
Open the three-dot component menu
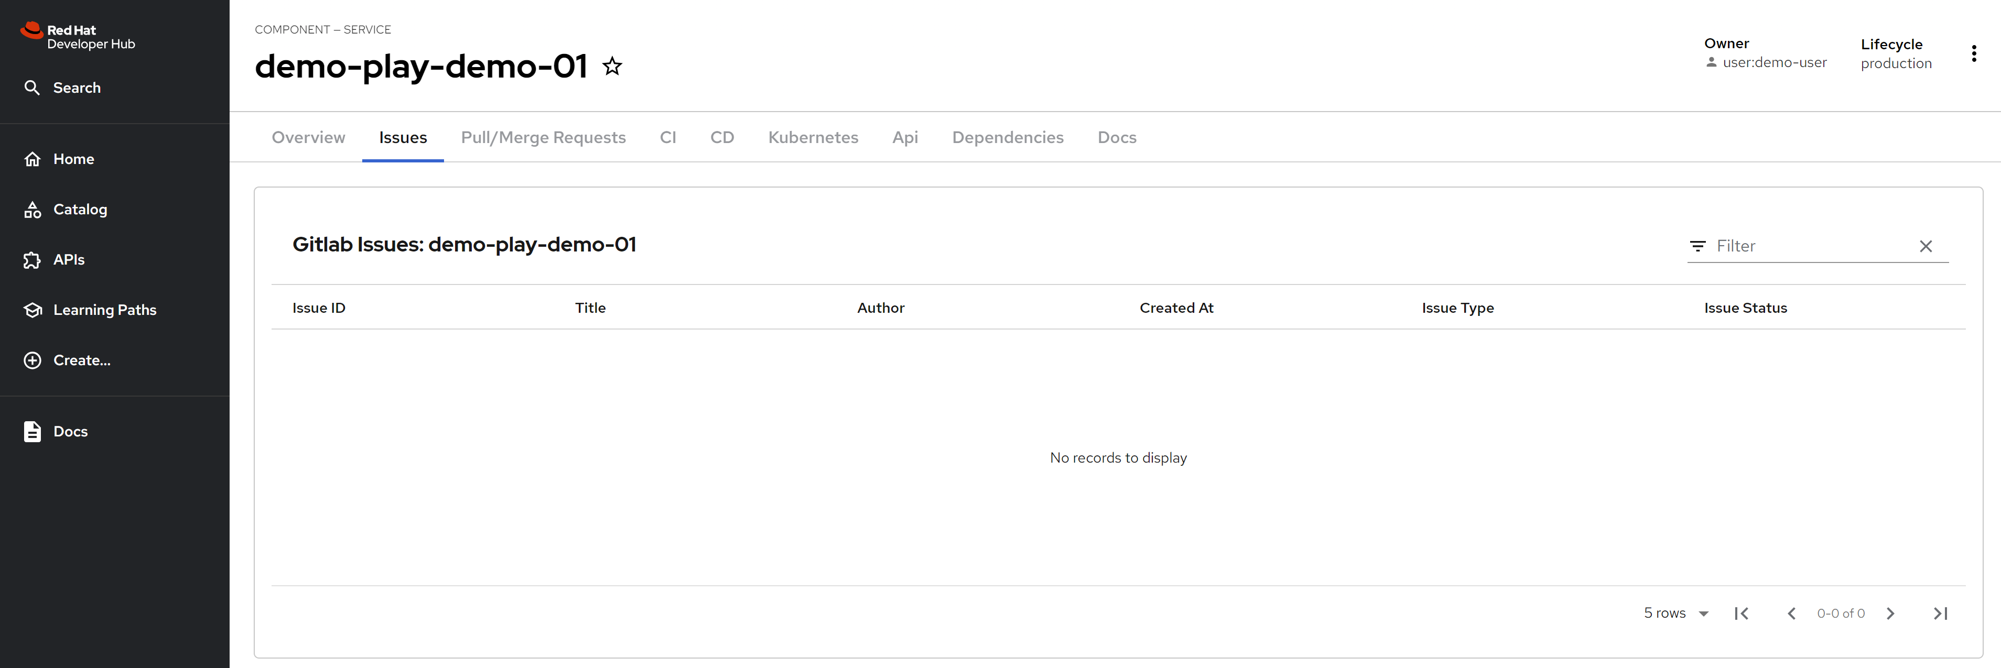click(x=1973, y=53)
